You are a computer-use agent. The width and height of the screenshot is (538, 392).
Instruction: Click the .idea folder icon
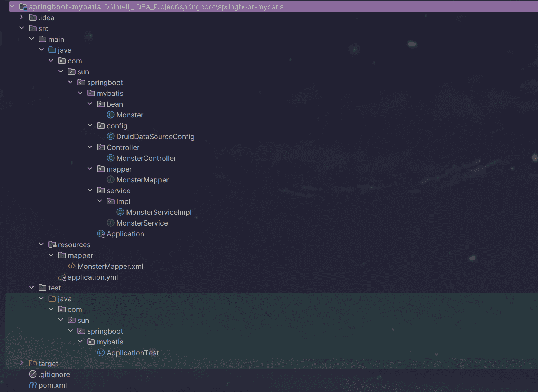pyautogui.click(x=33, y=18)
